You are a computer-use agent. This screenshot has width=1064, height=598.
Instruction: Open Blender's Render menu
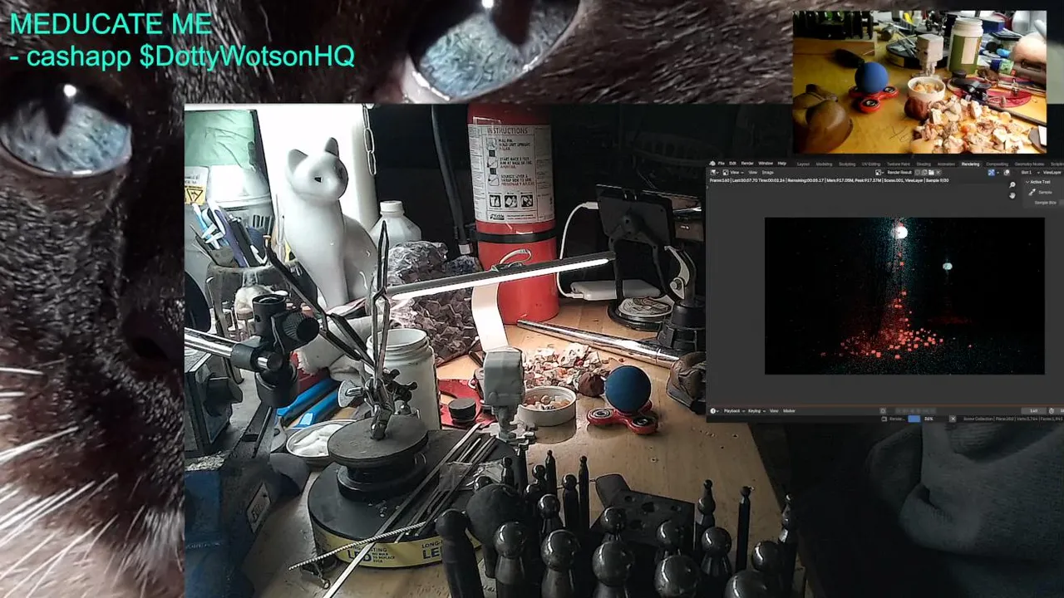[x=747, y=164]
